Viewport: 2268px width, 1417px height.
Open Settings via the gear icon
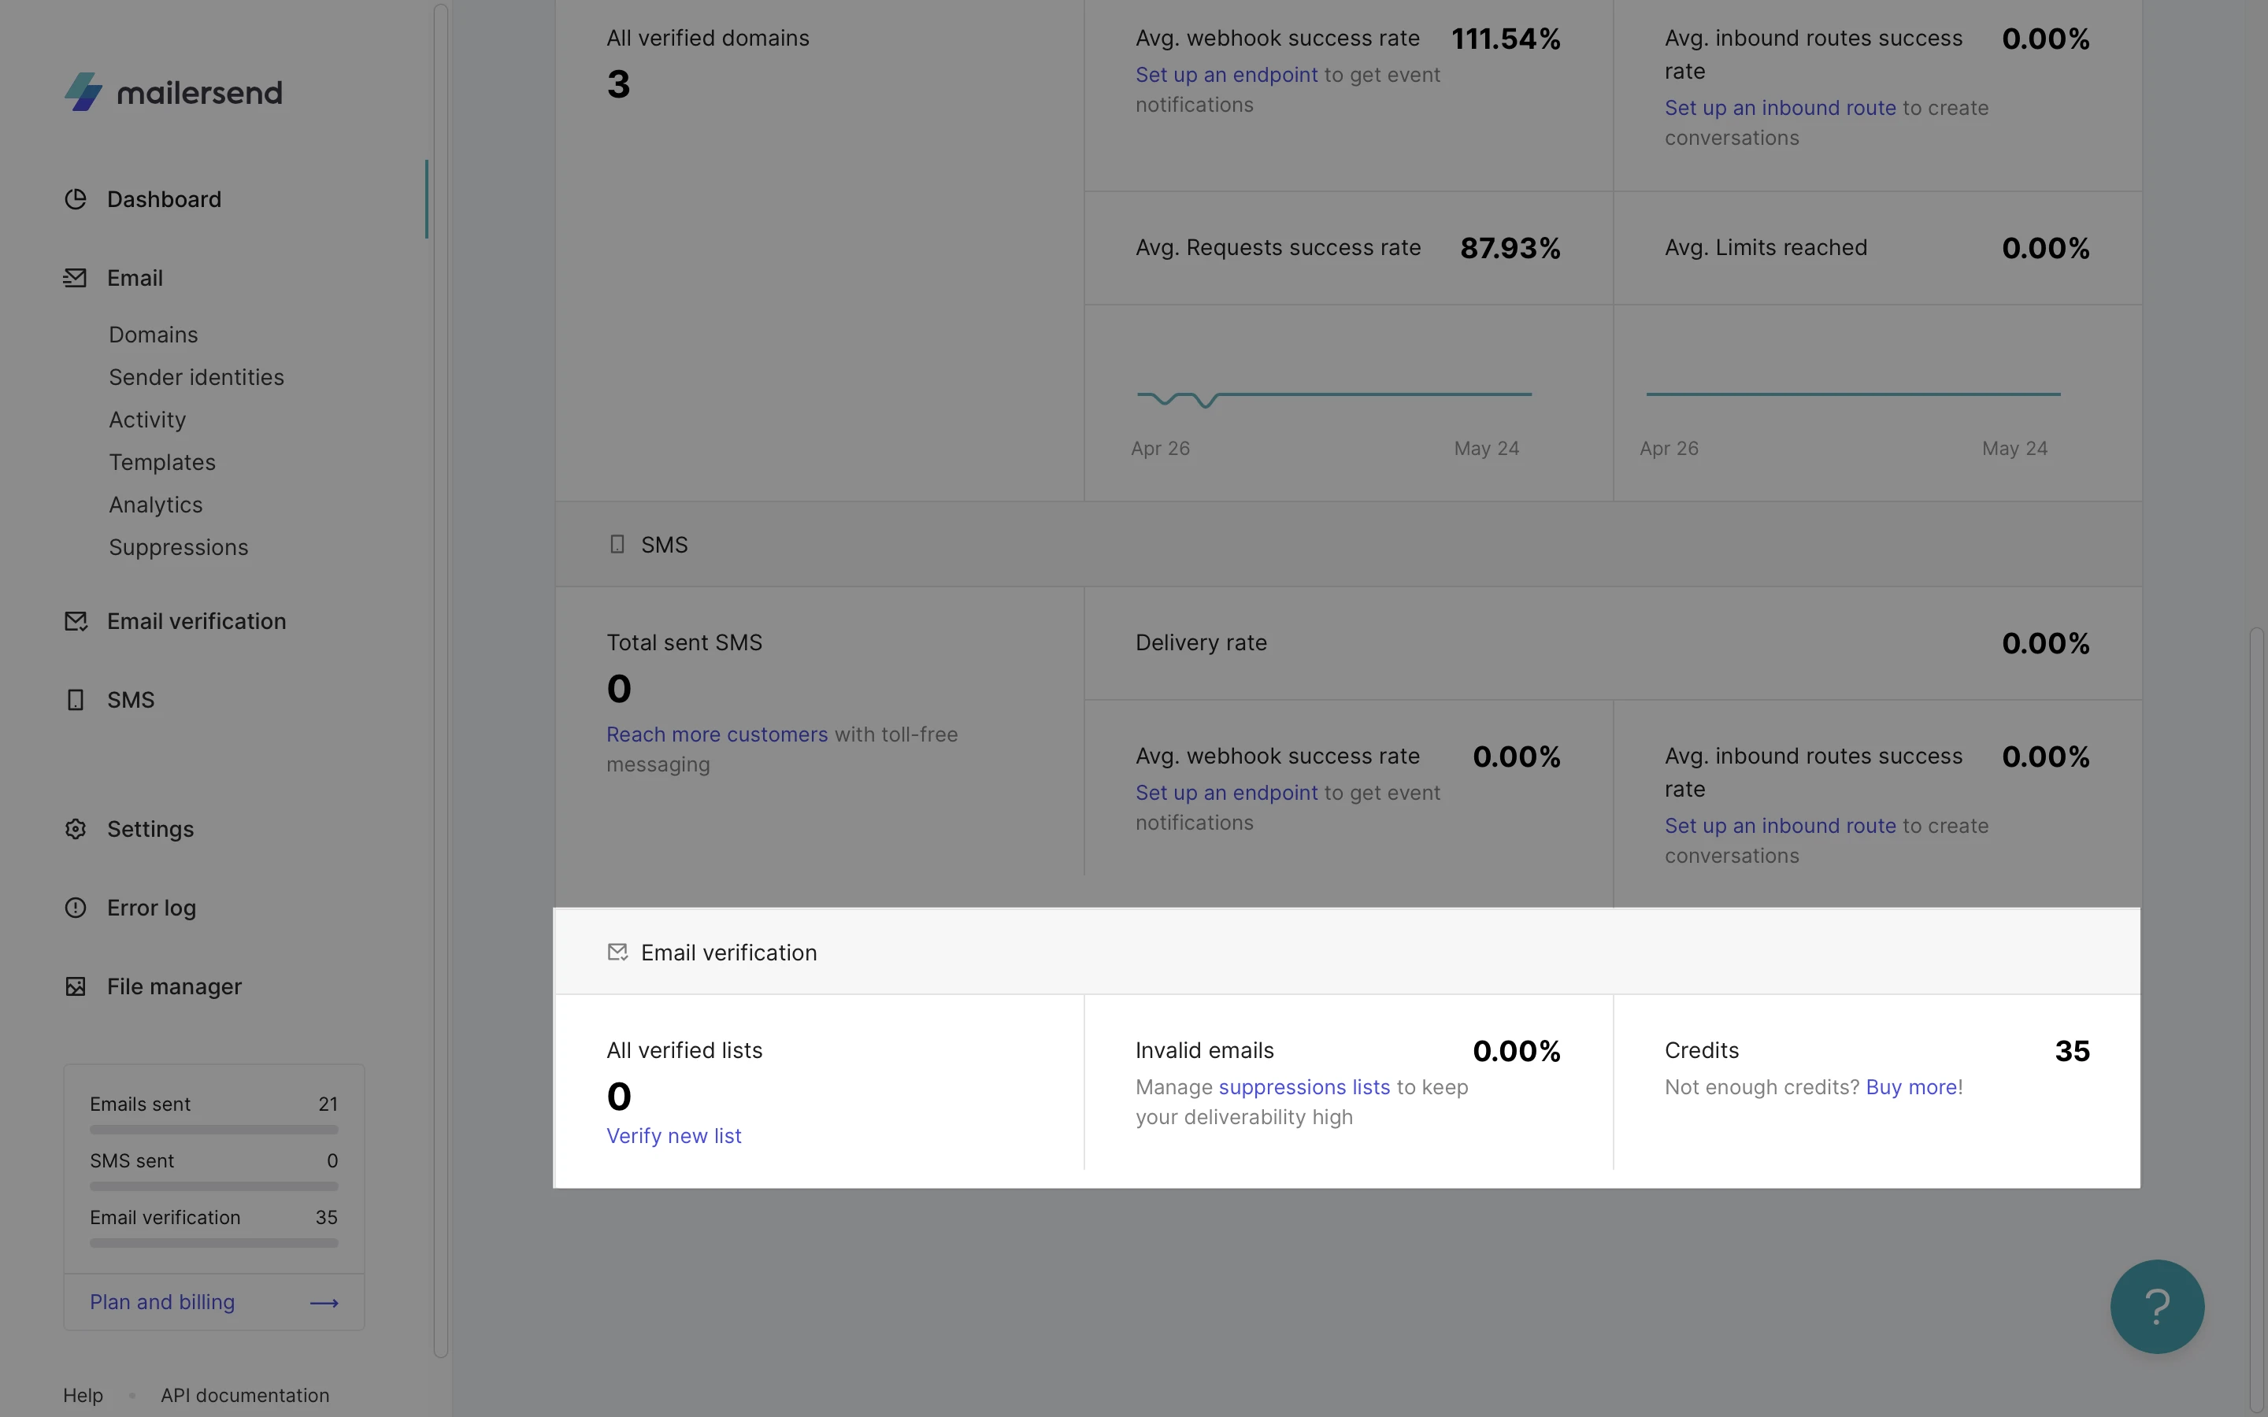75,830
